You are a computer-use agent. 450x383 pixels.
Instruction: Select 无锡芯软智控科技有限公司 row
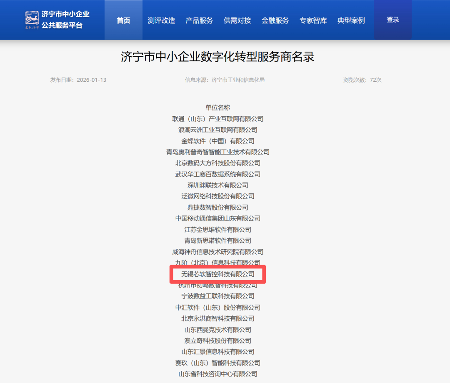tap(217, 274)
